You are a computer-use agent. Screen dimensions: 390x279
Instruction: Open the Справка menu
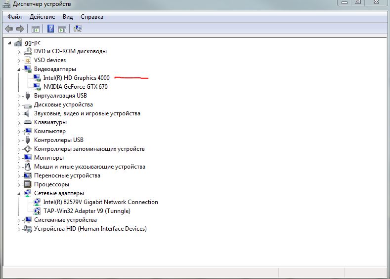pyautogui.click(x=91, y=17)
